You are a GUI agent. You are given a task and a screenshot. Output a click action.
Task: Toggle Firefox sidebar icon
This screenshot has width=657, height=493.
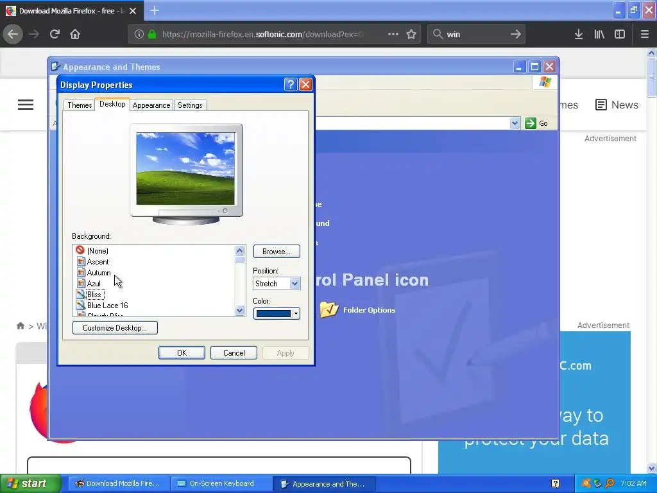tap(620, 34)
